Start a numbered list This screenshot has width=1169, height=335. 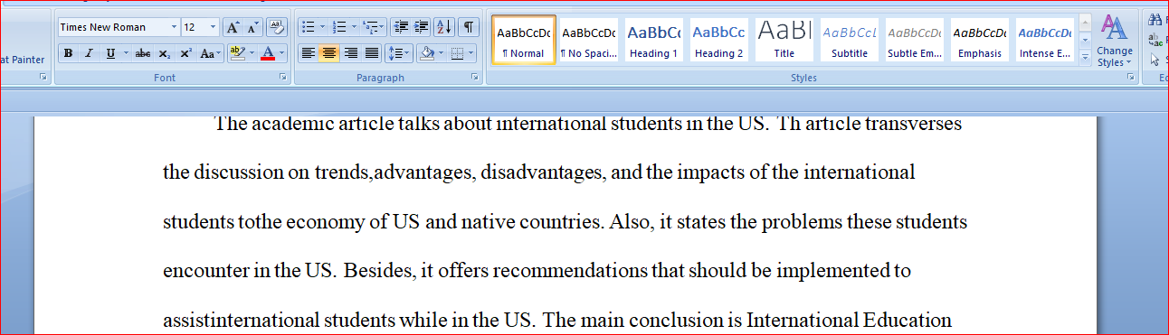pos(338,27)
